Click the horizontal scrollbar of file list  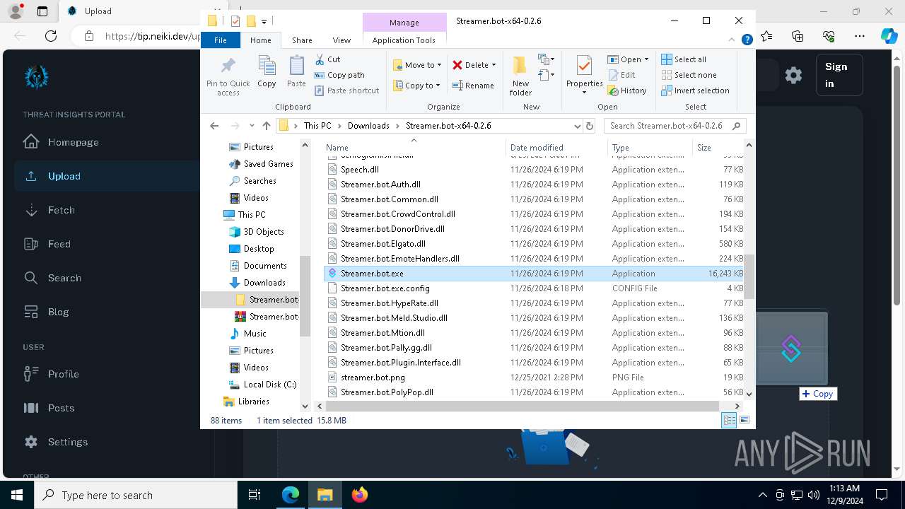[523, 406]
